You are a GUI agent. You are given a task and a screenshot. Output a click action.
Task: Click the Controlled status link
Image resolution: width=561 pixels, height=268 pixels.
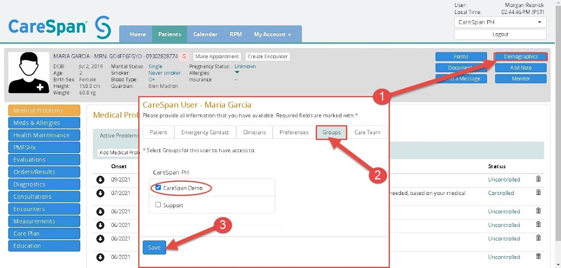[x=501, y=193]
